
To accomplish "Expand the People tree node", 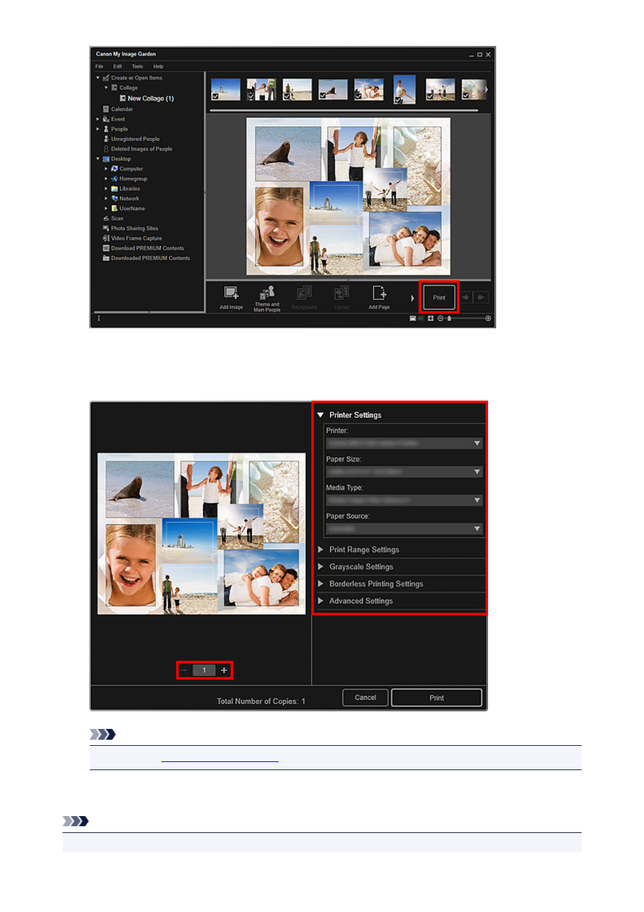I will pos(98,128).
